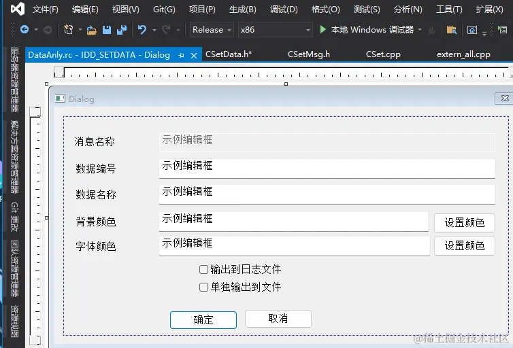
Task: Click 设置颜色 button beside 背景颜色
Action: pyautogui.click(x=465, y=222)
